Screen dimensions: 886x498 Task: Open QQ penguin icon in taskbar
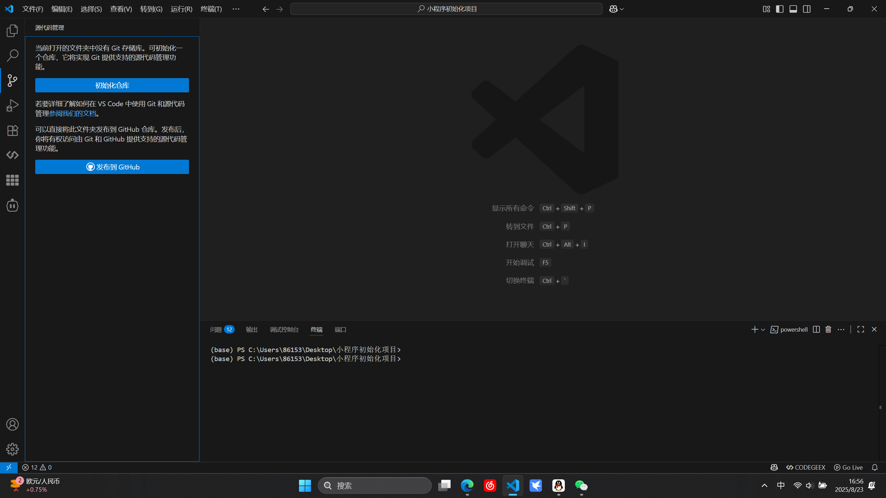point(559,486)
